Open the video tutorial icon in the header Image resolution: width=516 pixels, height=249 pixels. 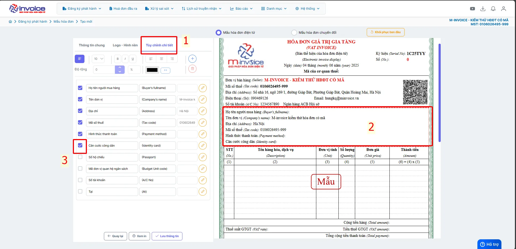[472, 9]
